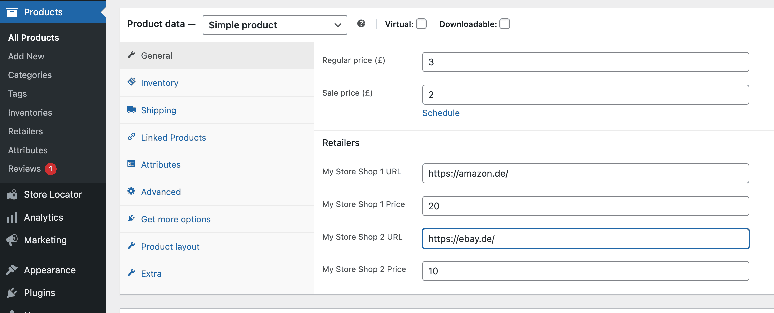774x313 pixels.
Task: Open the Simple product type dropdown
Action: pos(275,25)
